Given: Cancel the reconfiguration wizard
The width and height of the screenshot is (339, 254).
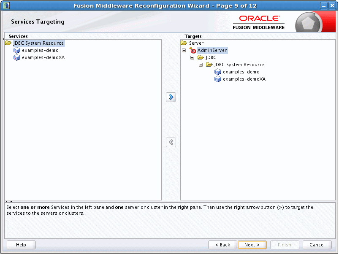Looking at the screenshot, I should point(317,245).
